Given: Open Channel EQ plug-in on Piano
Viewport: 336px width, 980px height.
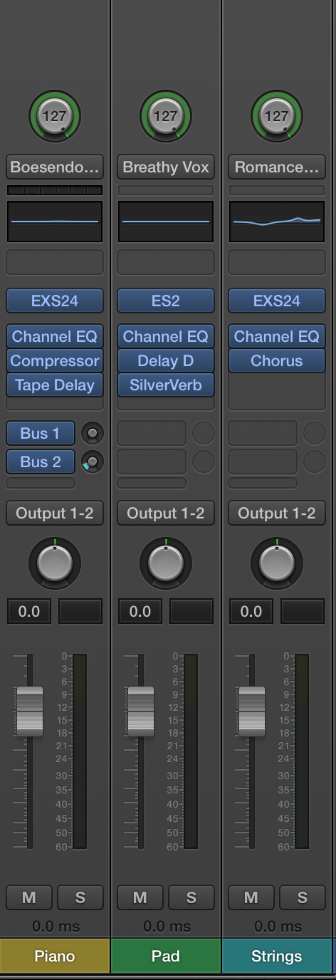Looking at the screenshot, I should (55, 336).
